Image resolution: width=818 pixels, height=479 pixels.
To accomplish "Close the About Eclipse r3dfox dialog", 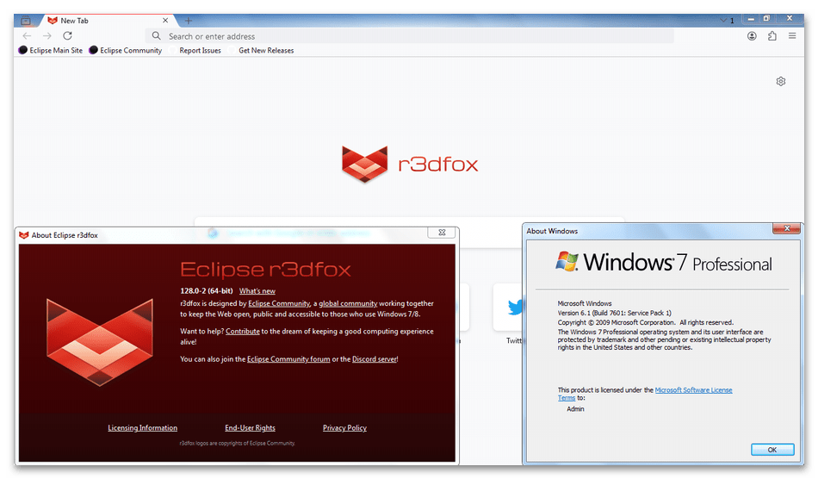I will point(442,233).
